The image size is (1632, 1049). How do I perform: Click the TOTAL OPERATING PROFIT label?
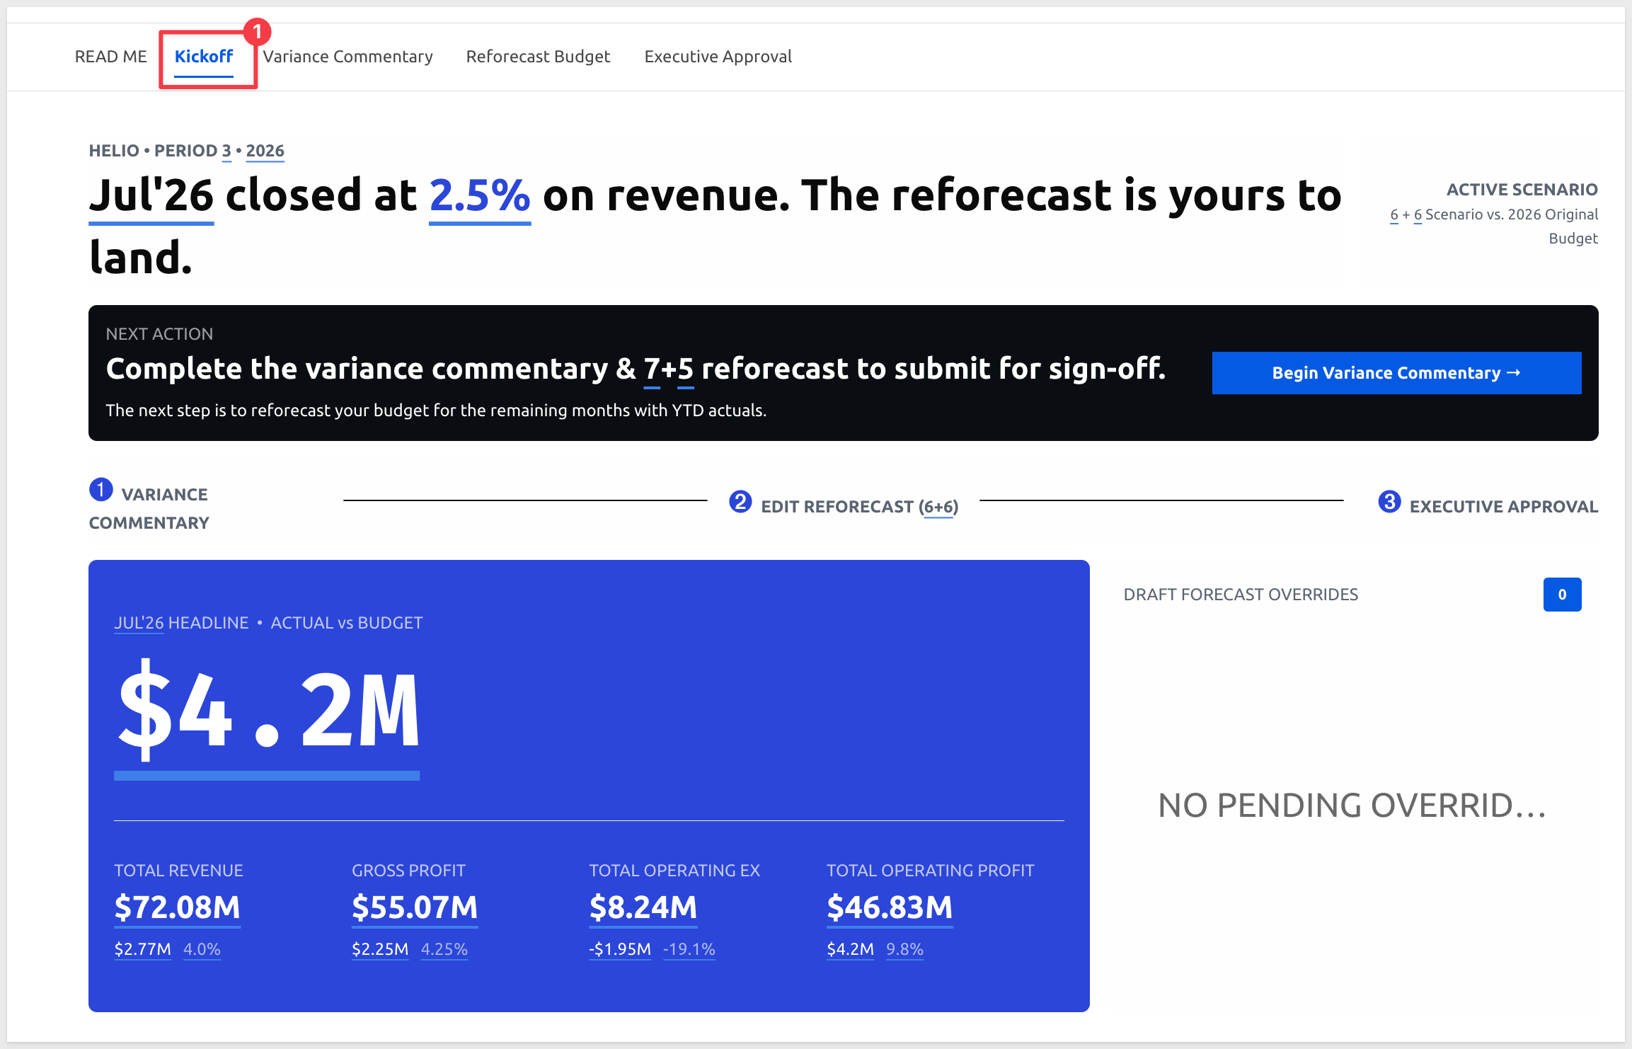click(x=930, y=871)
